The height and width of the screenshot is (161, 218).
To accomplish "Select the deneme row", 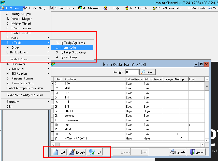I will point(128,116).
